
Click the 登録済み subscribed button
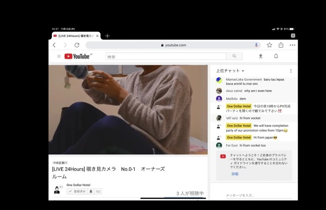point(77,191)
